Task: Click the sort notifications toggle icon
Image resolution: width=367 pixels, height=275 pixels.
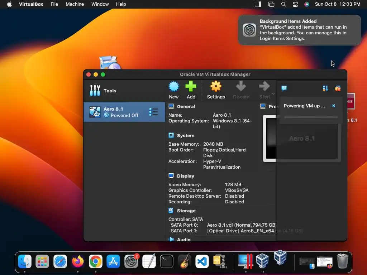Action: point(325,88)
